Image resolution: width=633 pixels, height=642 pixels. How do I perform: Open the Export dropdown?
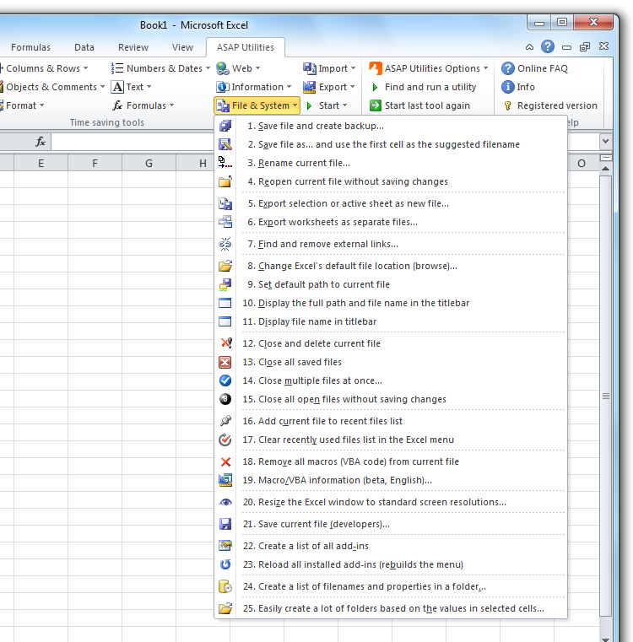[328, 87]
